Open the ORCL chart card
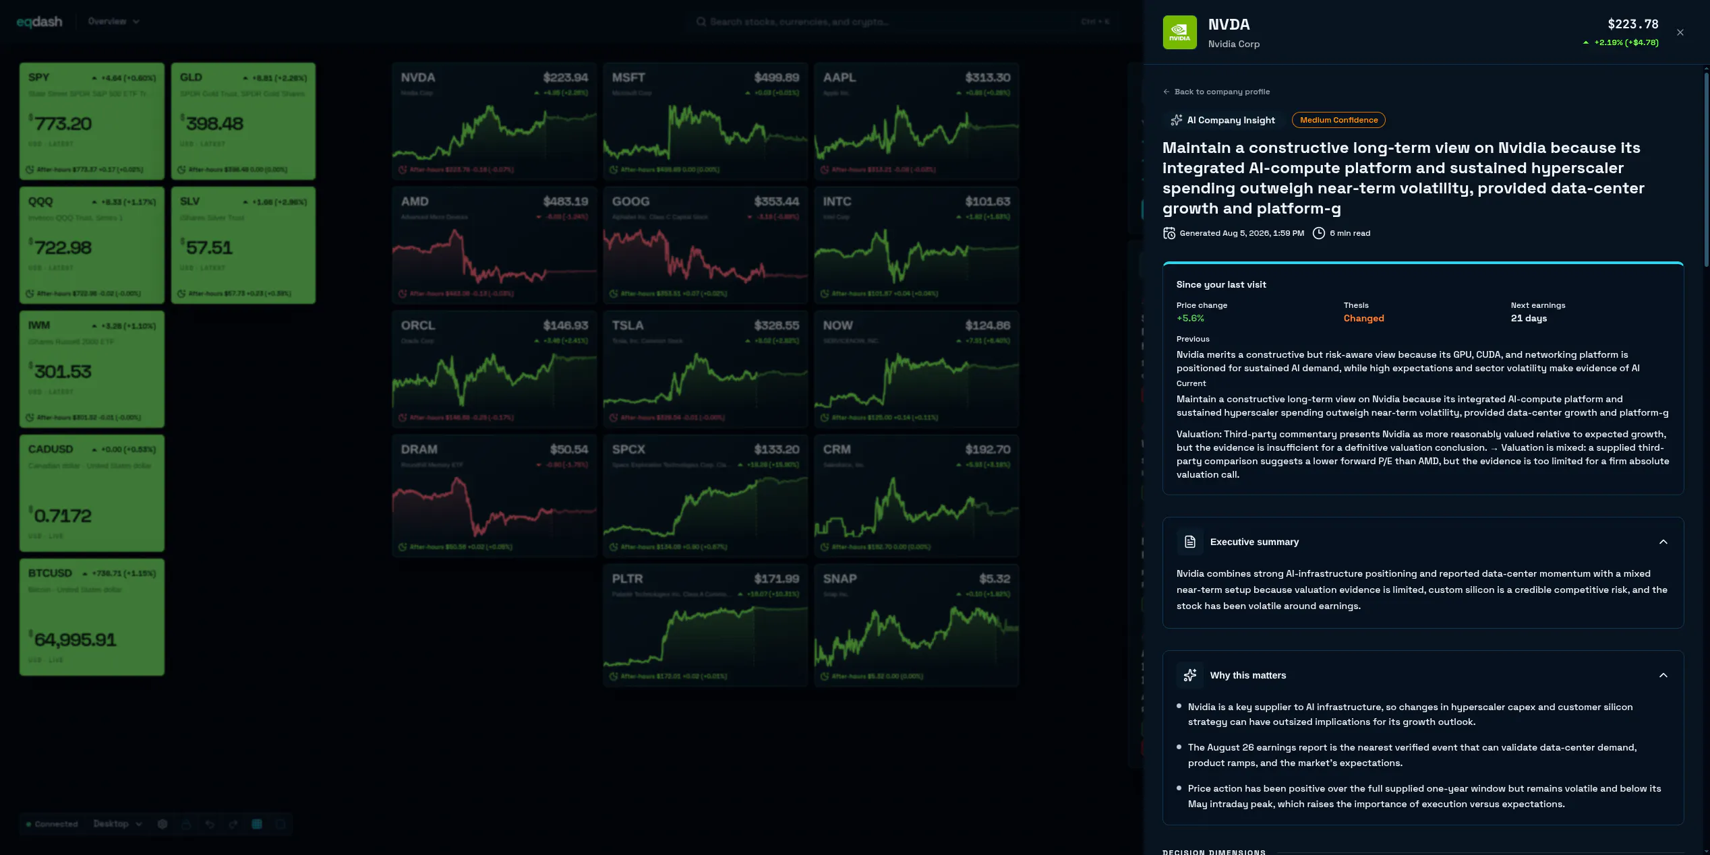The image size is (1710, 855). point(494,369)
